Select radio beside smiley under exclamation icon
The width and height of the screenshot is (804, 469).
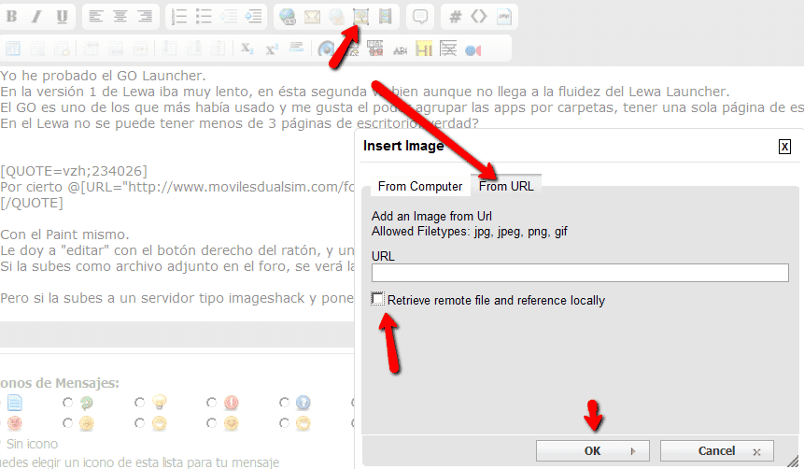tap(211, 423)
